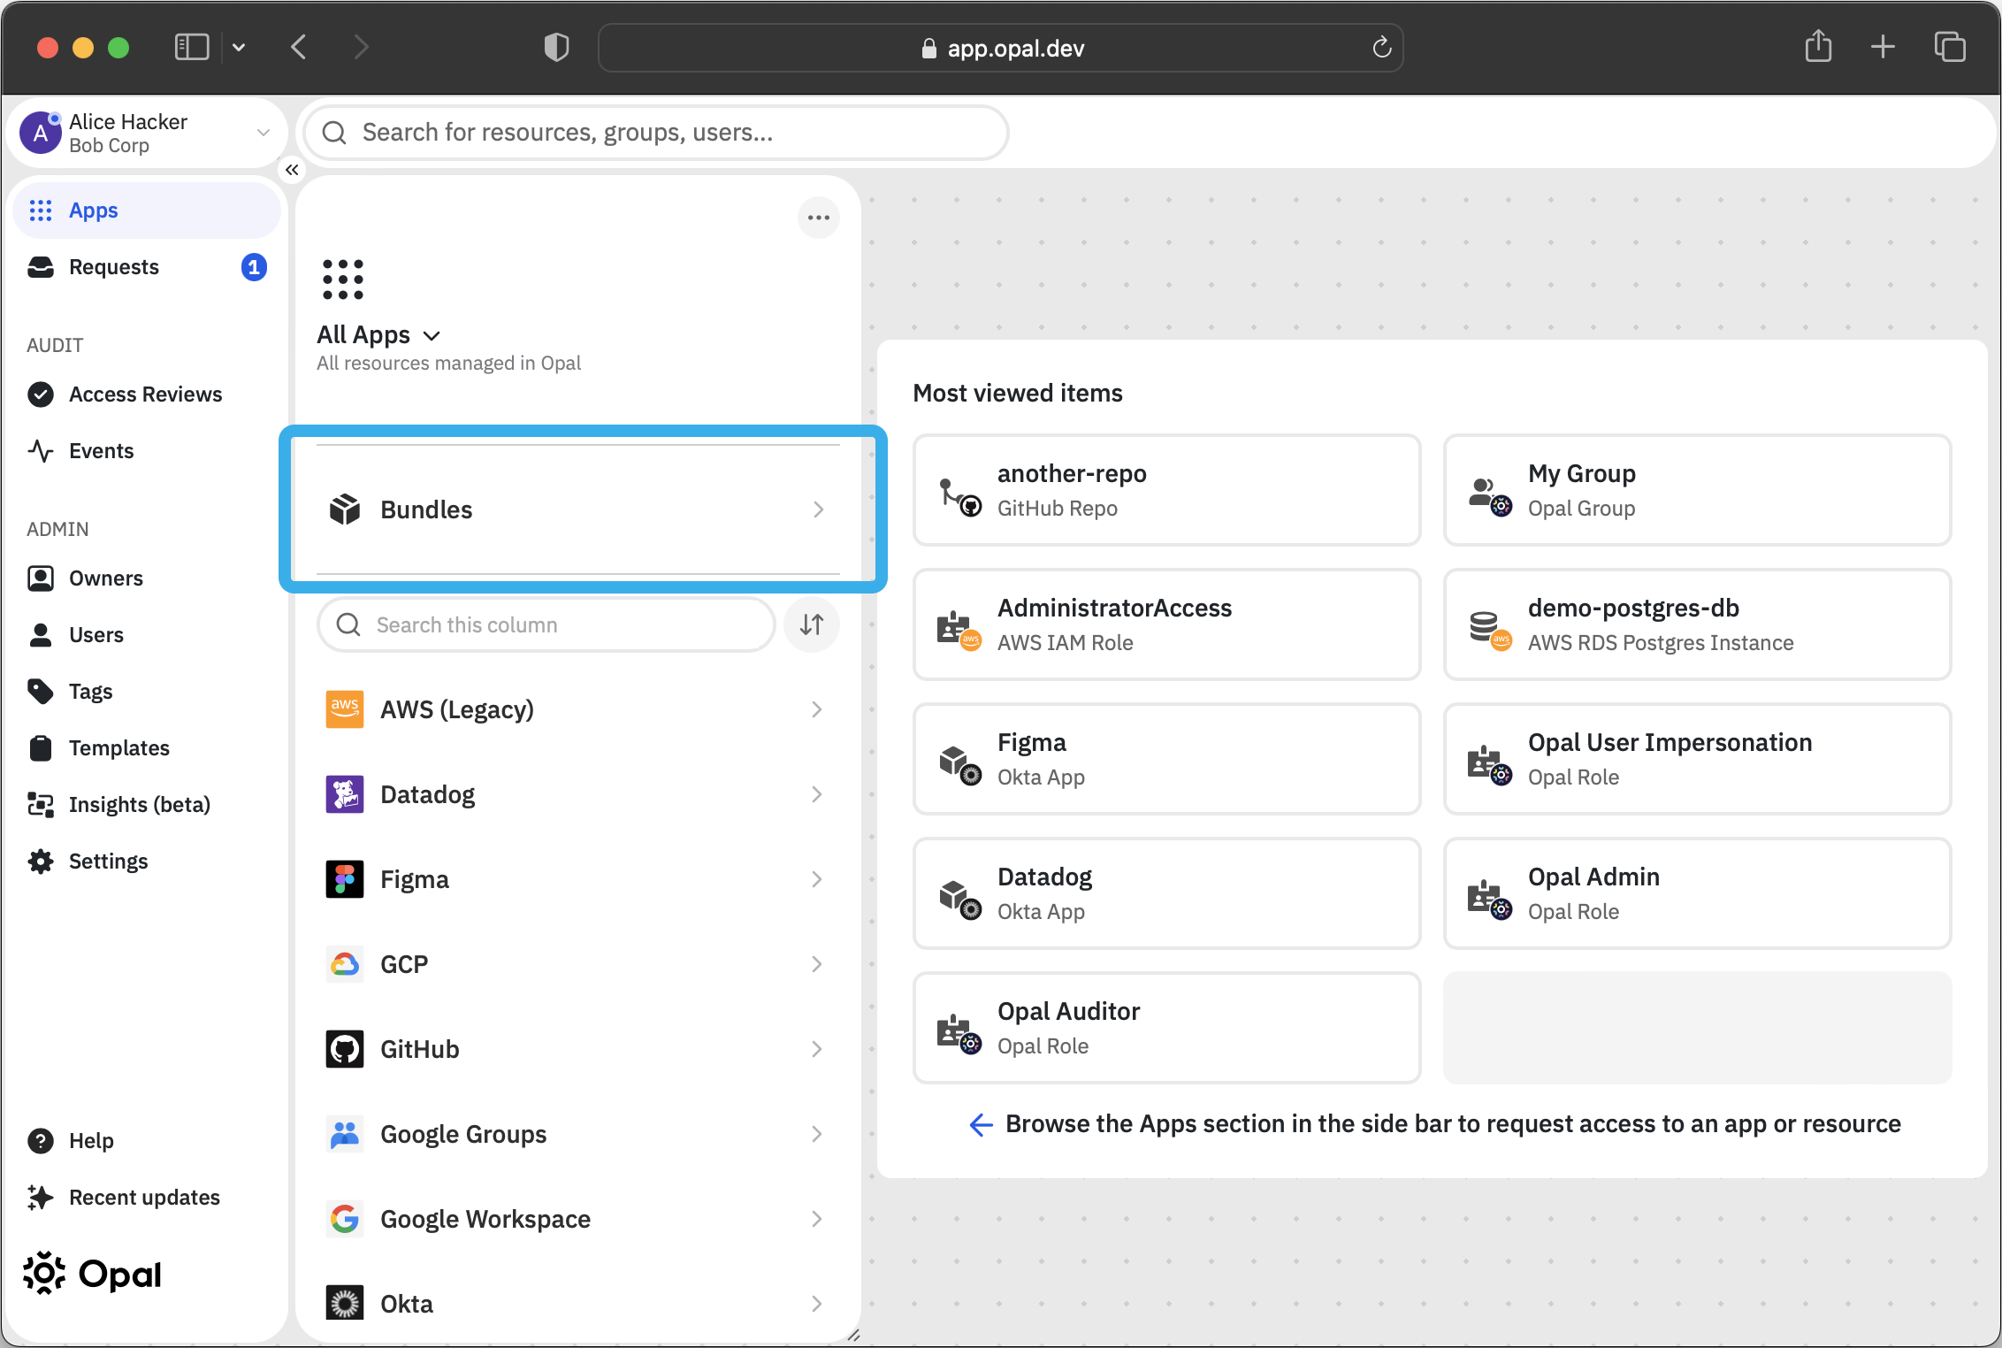
Task: Collapse the sidebar with double-chevron button
Action: 292,170
